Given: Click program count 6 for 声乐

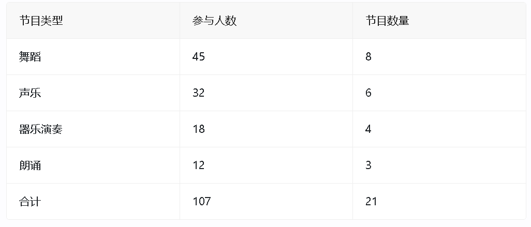Looking at the screenshot, I should [368, 93].
